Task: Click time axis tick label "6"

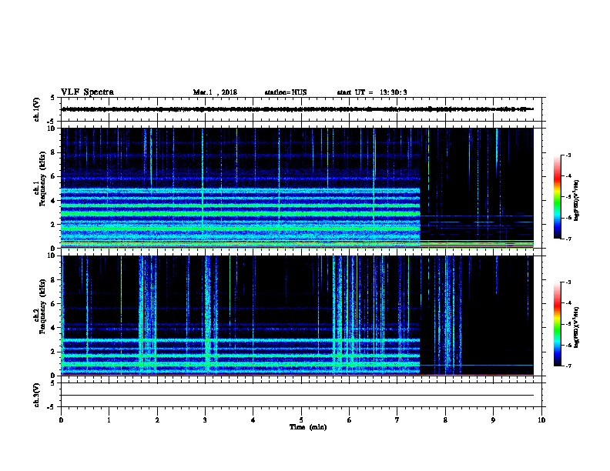Action: (350, 420)
